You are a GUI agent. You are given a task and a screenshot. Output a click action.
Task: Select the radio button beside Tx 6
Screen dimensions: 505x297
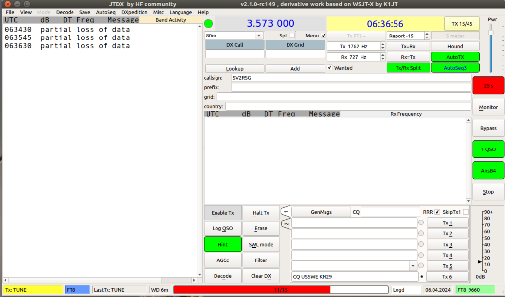422,277
